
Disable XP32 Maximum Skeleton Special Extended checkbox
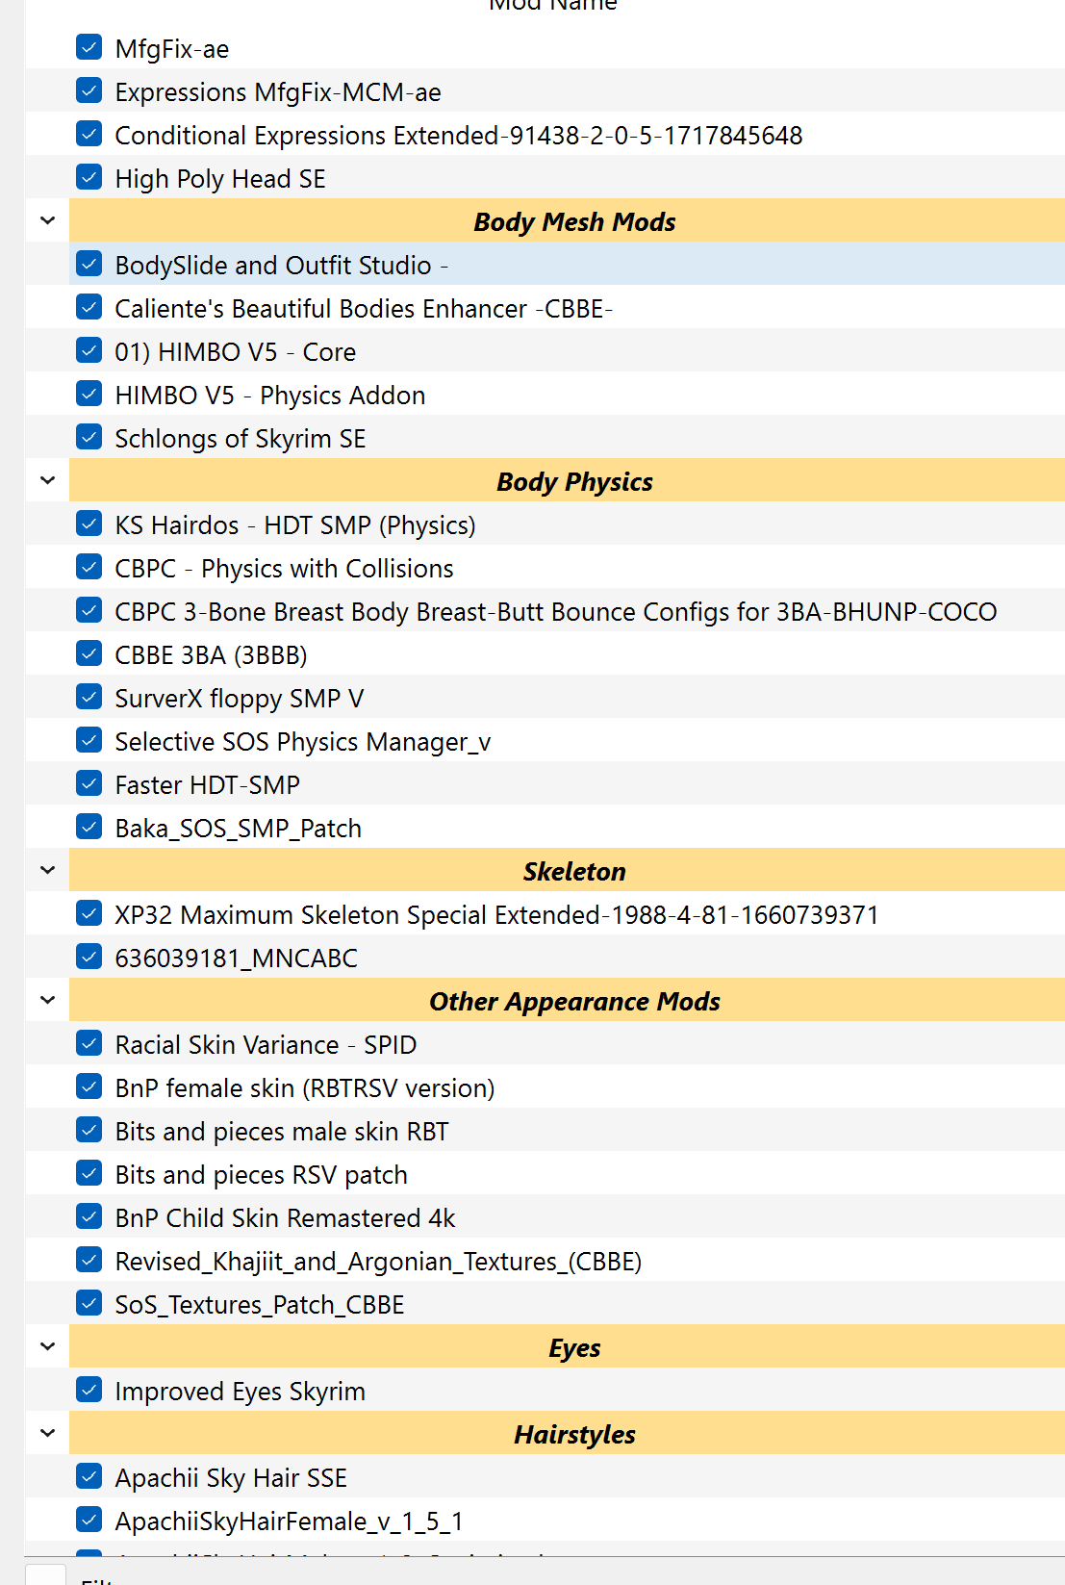click(89, 913)
